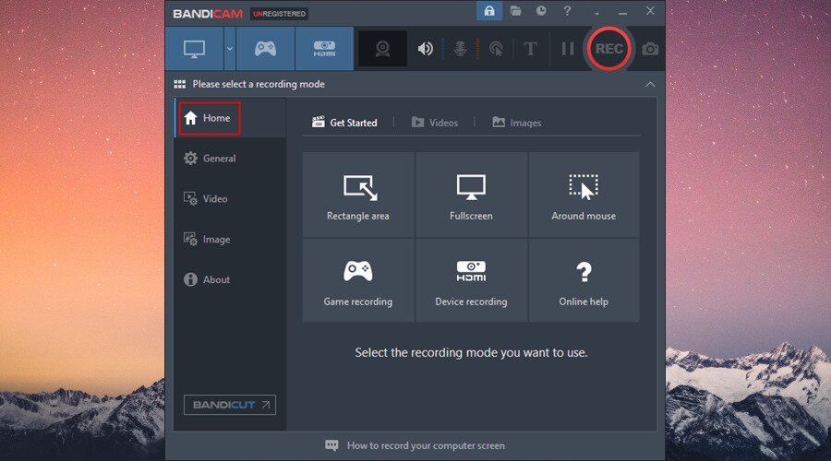Open the scheduled recording clock icon
Viewport: 831px width, 461px height.
pyautogui.click(x=541, y=11)
